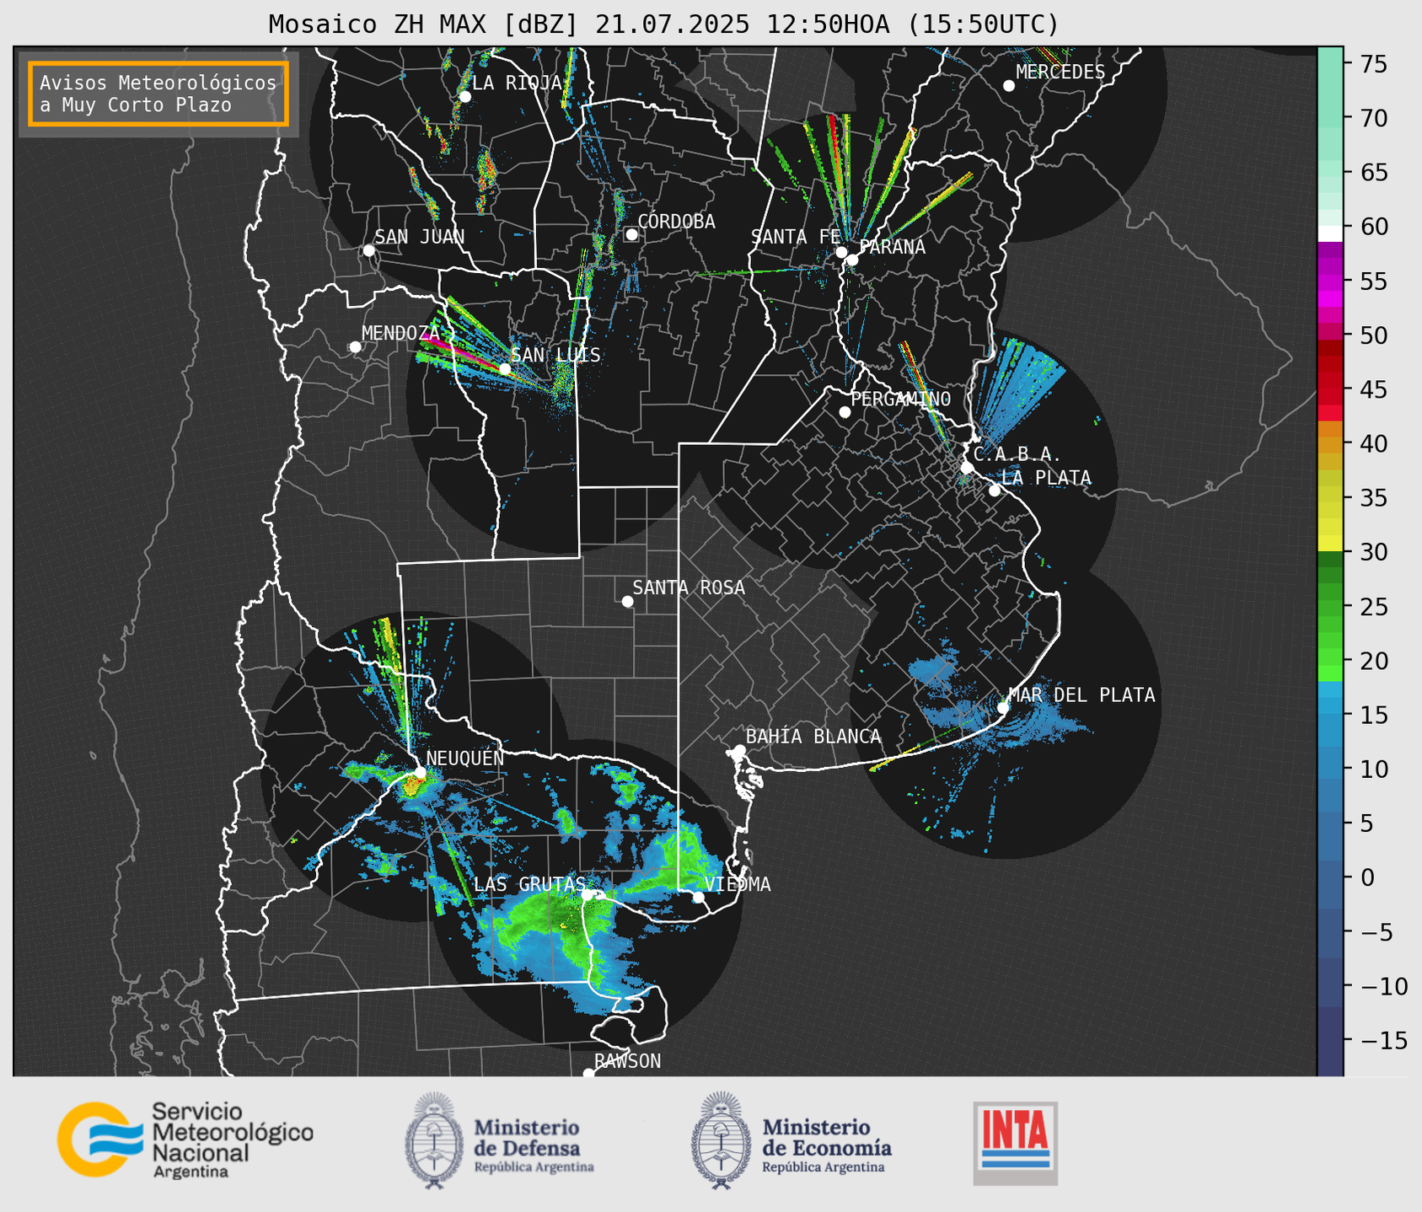This screenshot has height=1212, width=1422.
Task: Click the Mar del Plata marker dot
Action: (1003, 707)
